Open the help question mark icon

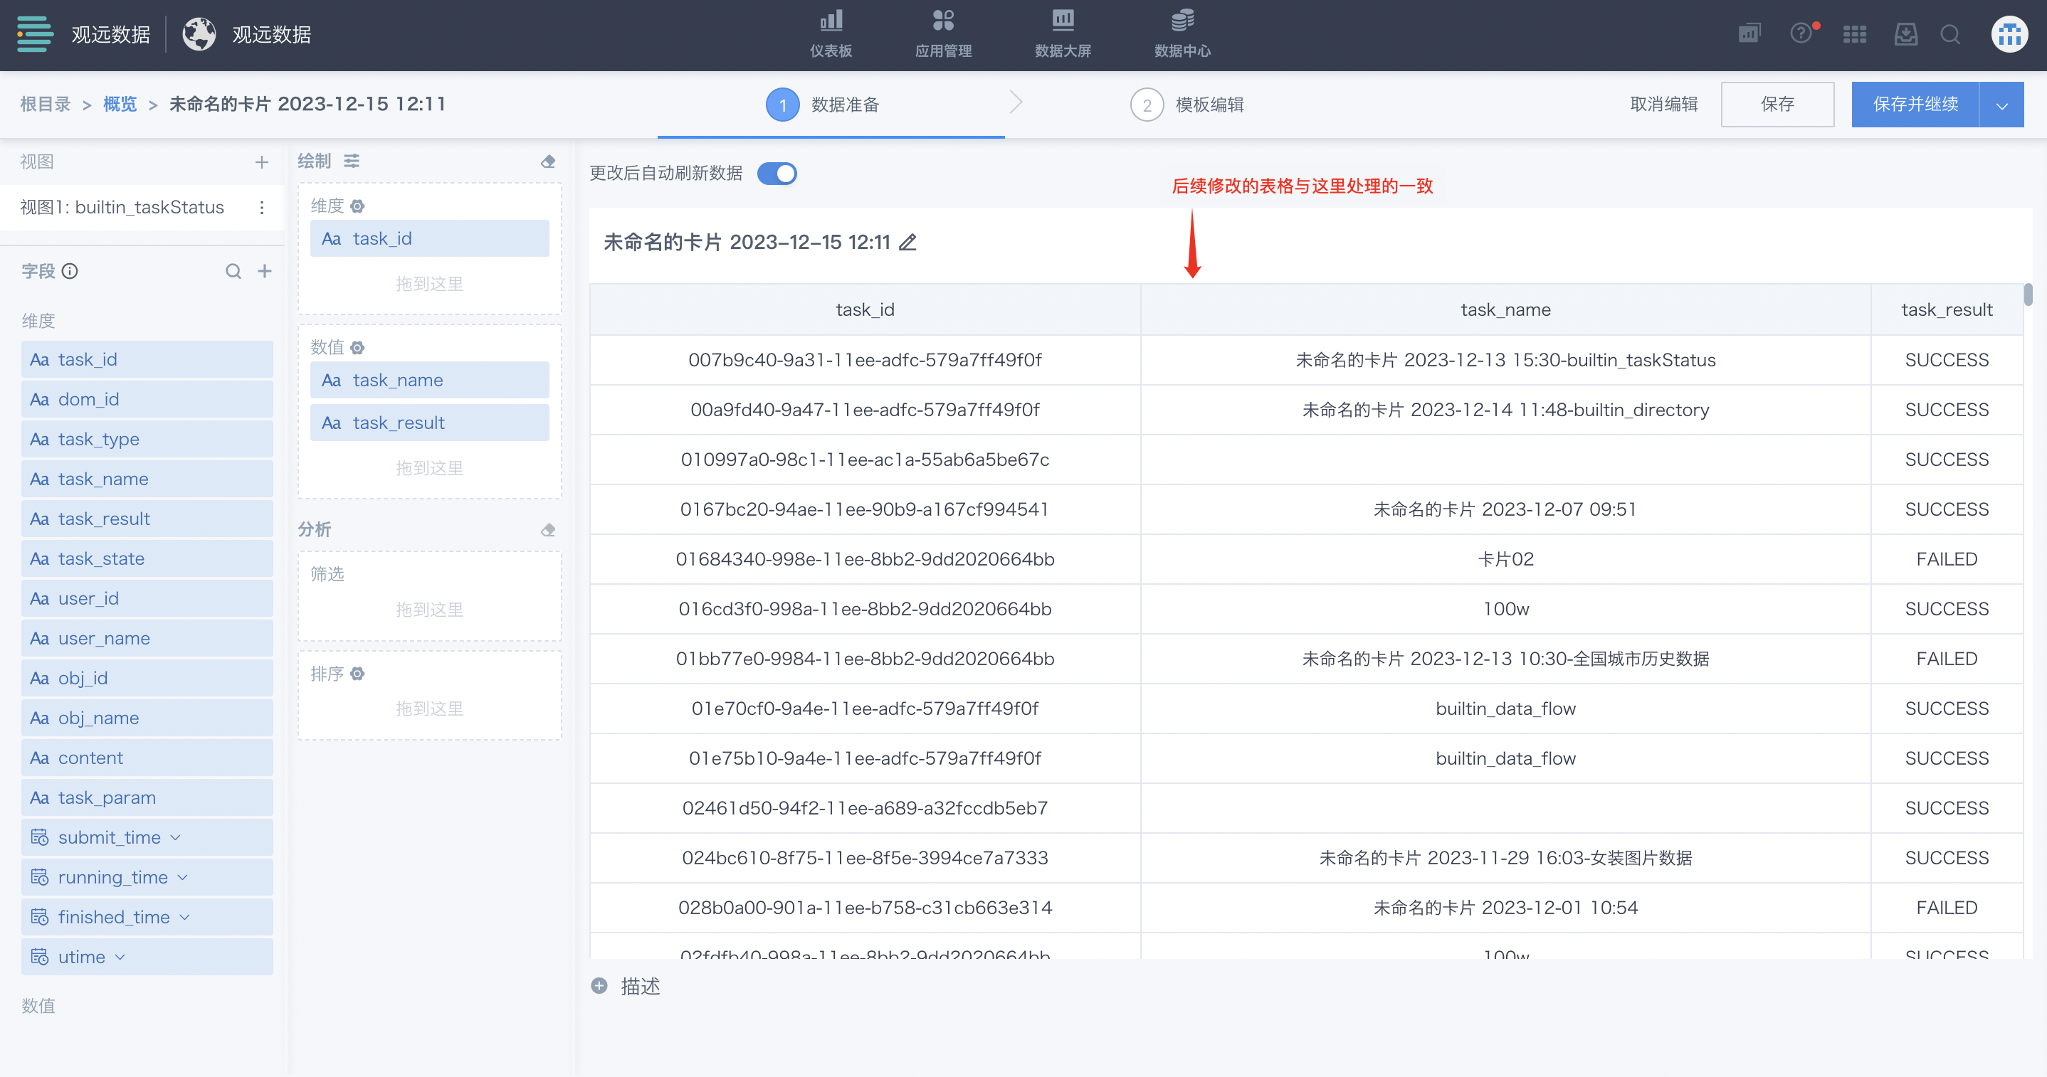1800,33
